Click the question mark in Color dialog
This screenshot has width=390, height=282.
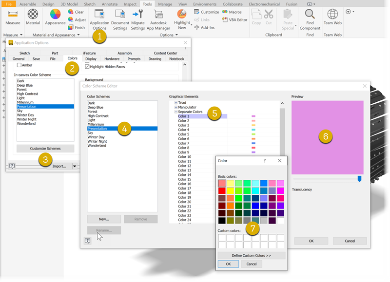(x=265, y=161)
